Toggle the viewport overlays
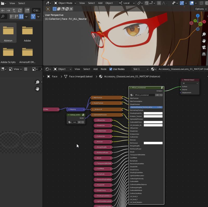 (x=191, y=3)
